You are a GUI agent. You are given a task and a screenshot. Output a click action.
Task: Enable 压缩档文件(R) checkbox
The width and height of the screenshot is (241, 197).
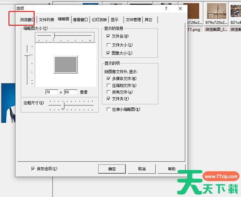tap(108, 86)
